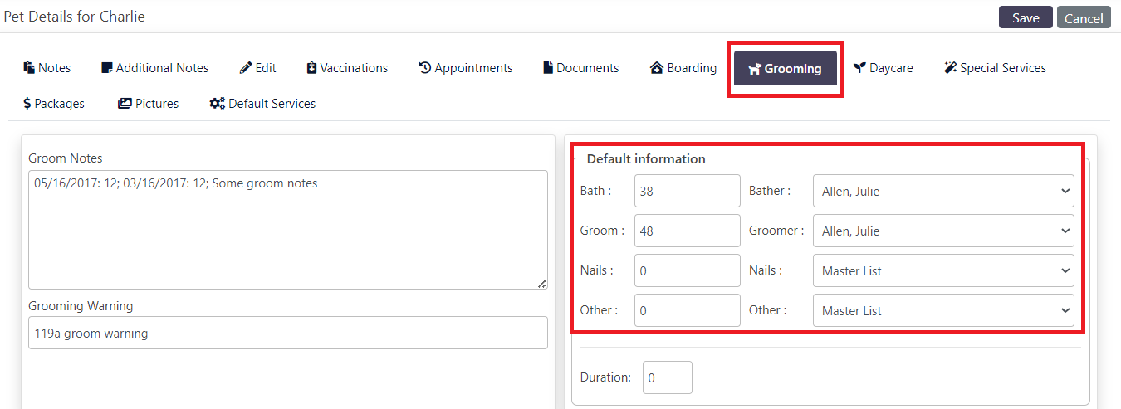Click the Edit pencil icon
This screenshot has height=409, width=1121.
tap(246, 68)
